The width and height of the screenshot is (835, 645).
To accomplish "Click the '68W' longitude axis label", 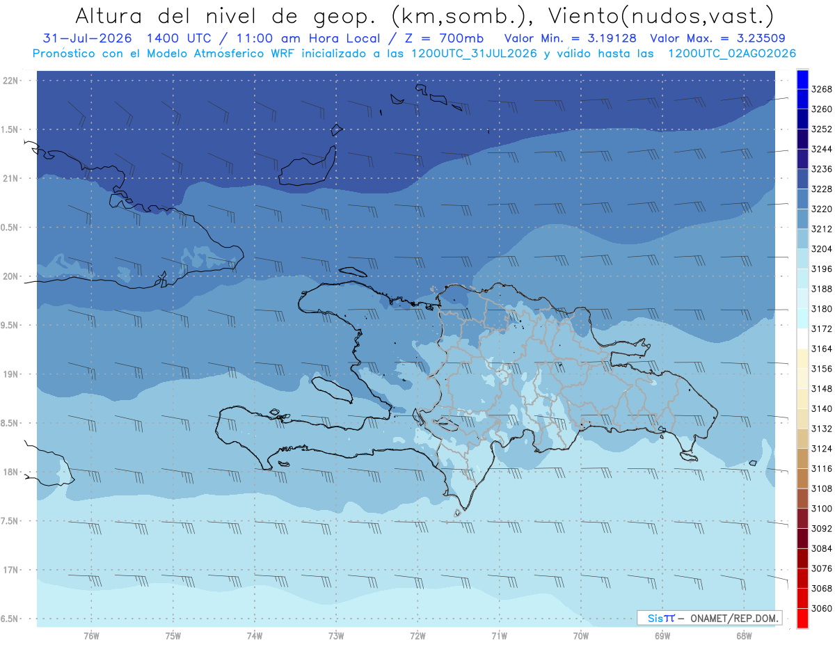I will 744,635.
